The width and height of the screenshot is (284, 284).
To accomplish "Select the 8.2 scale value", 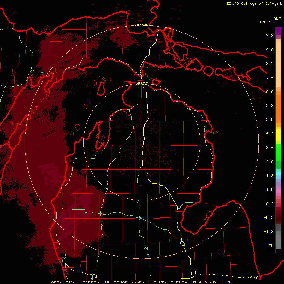I will click(x=270, y=63).
